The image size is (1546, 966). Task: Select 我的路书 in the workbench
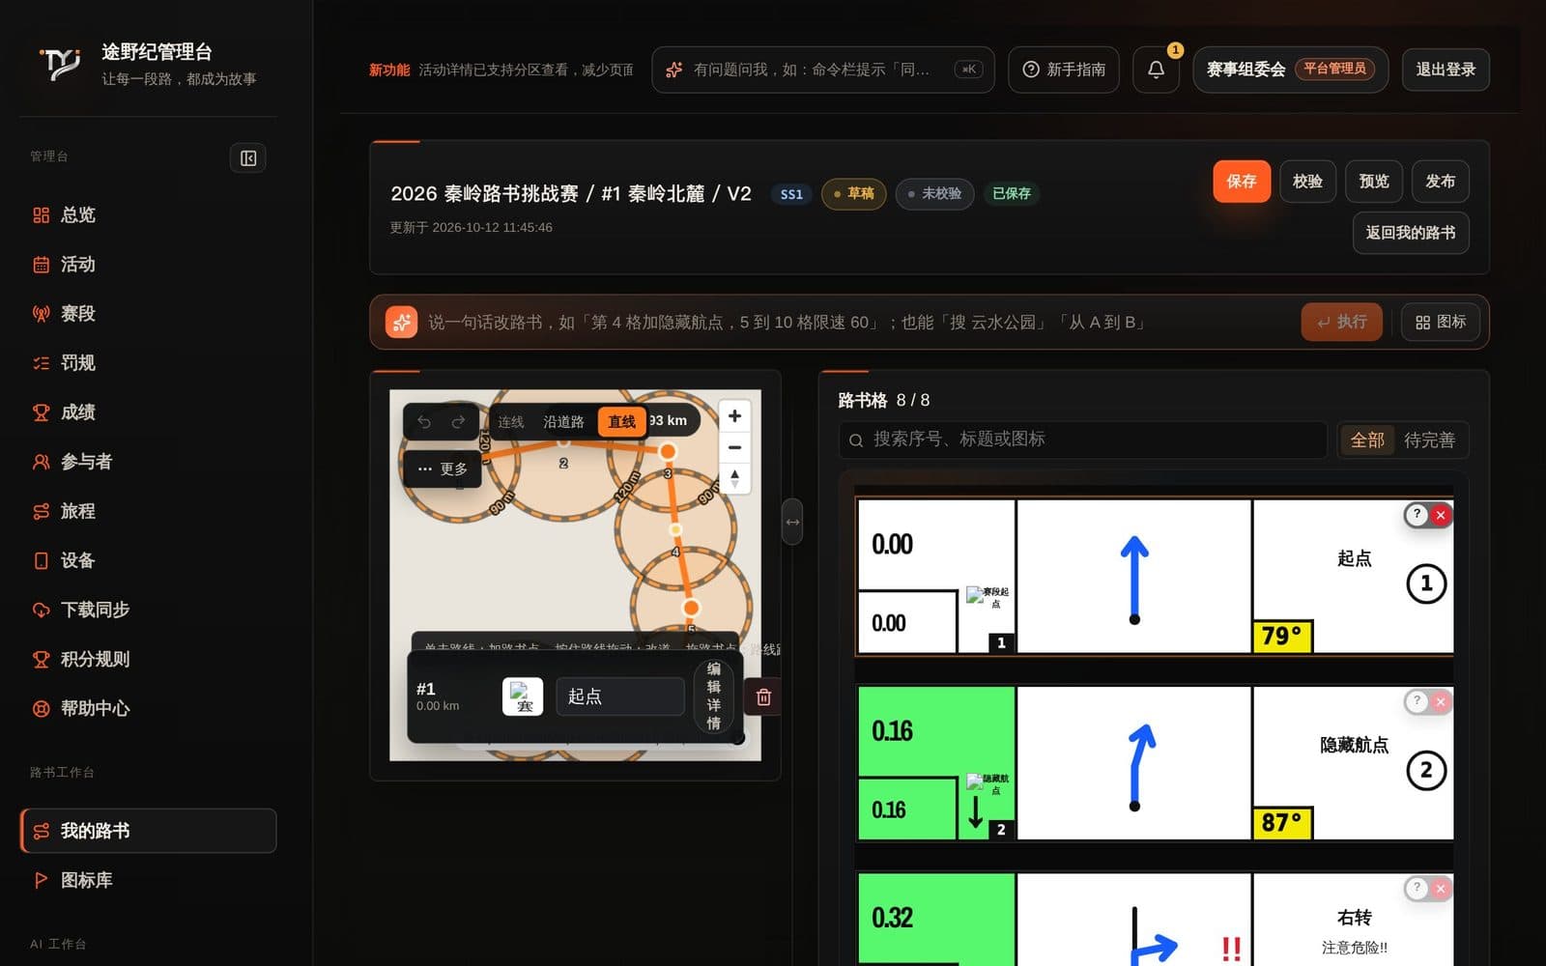coord(148,831)
